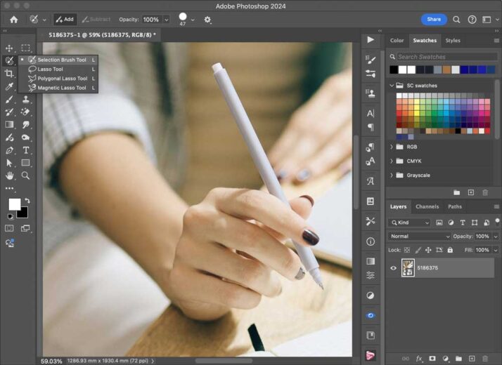Click the Share button
502x365 pixels.
pyautogui.click(x=434, y=20)
